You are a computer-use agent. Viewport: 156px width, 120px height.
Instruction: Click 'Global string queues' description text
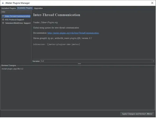point(56,28)
